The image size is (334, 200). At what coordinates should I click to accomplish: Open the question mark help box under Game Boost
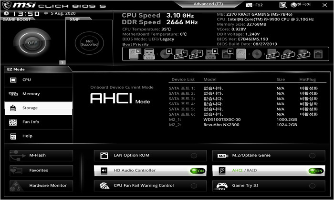pyautogui.click(x=62, y=62)
